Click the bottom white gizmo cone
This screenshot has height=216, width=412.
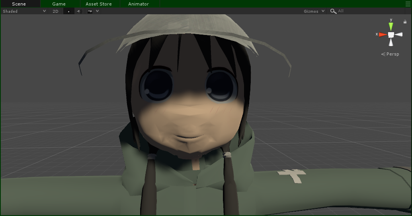coord(391,42)
